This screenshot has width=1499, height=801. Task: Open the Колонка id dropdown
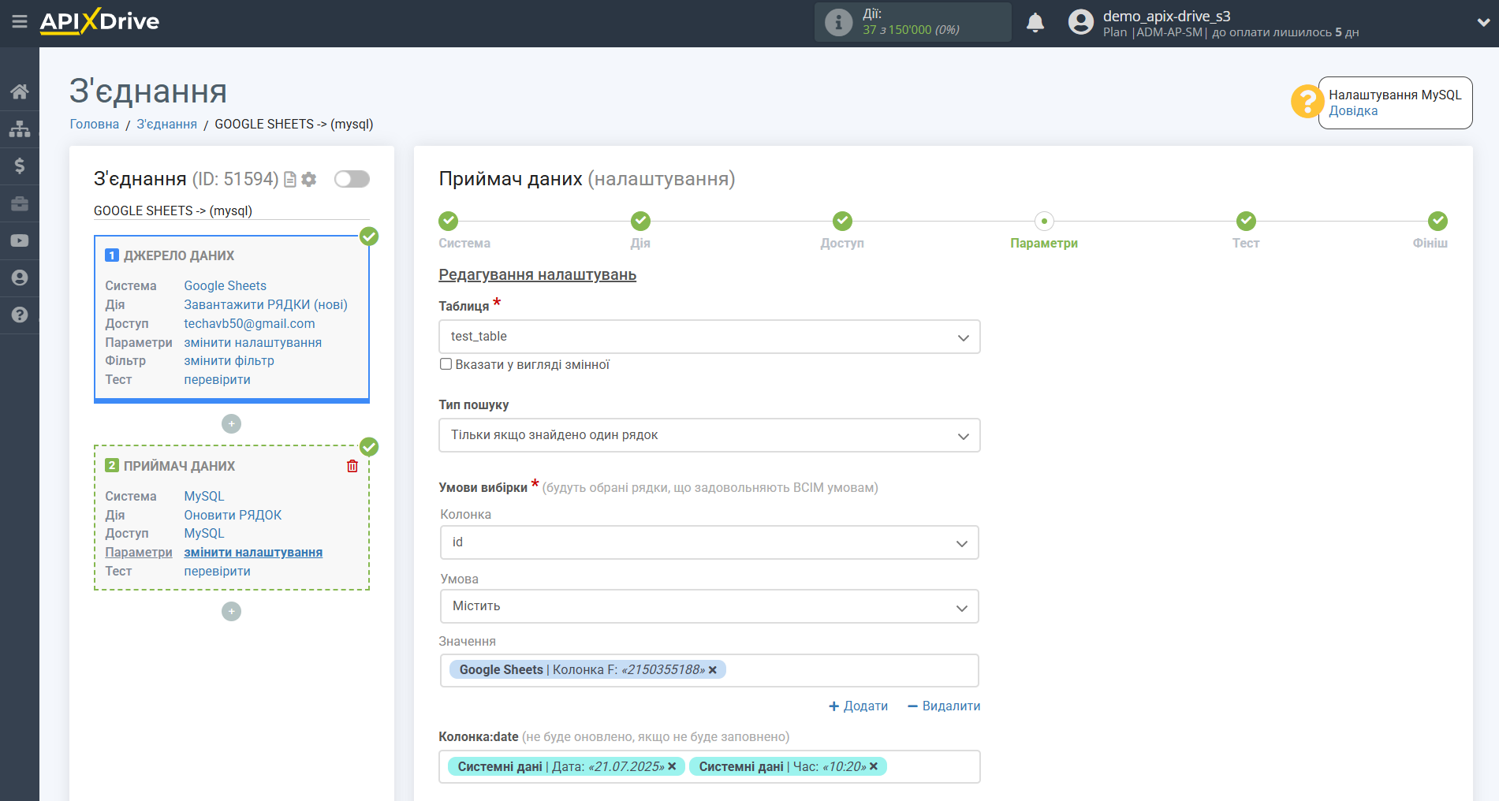pos(709,542)
